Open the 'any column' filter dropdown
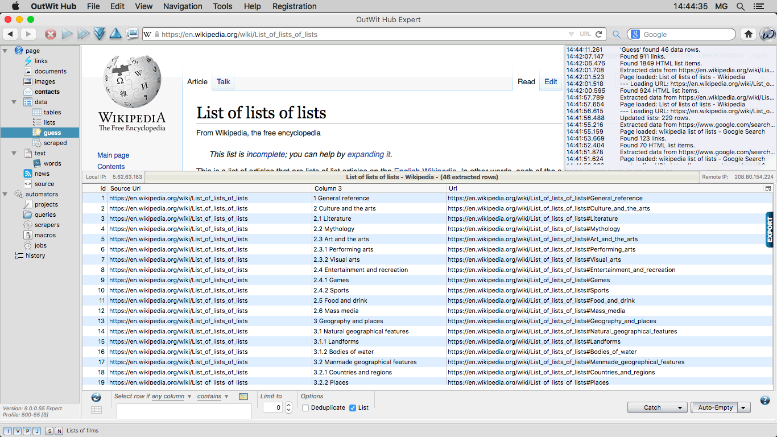This screenshot has width=777, height=437. [x=171, y=396]
